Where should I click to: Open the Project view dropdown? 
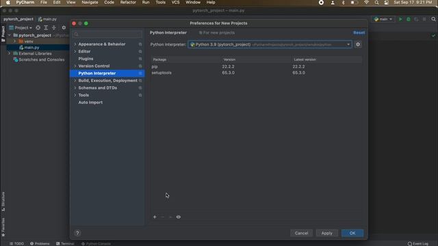point(21,27)
